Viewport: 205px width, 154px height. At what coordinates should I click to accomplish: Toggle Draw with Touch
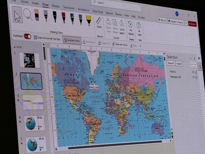tap(120, 44)
